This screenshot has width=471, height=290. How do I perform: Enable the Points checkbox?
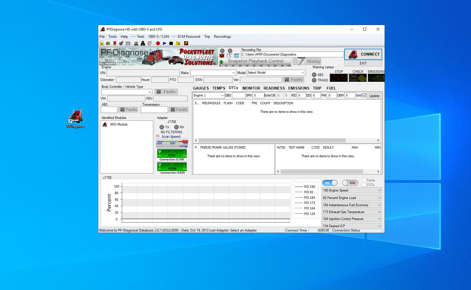[x=364, y=180]
